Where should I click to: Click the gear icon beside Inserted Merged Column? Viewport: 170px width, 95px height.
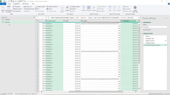point(166,45)
